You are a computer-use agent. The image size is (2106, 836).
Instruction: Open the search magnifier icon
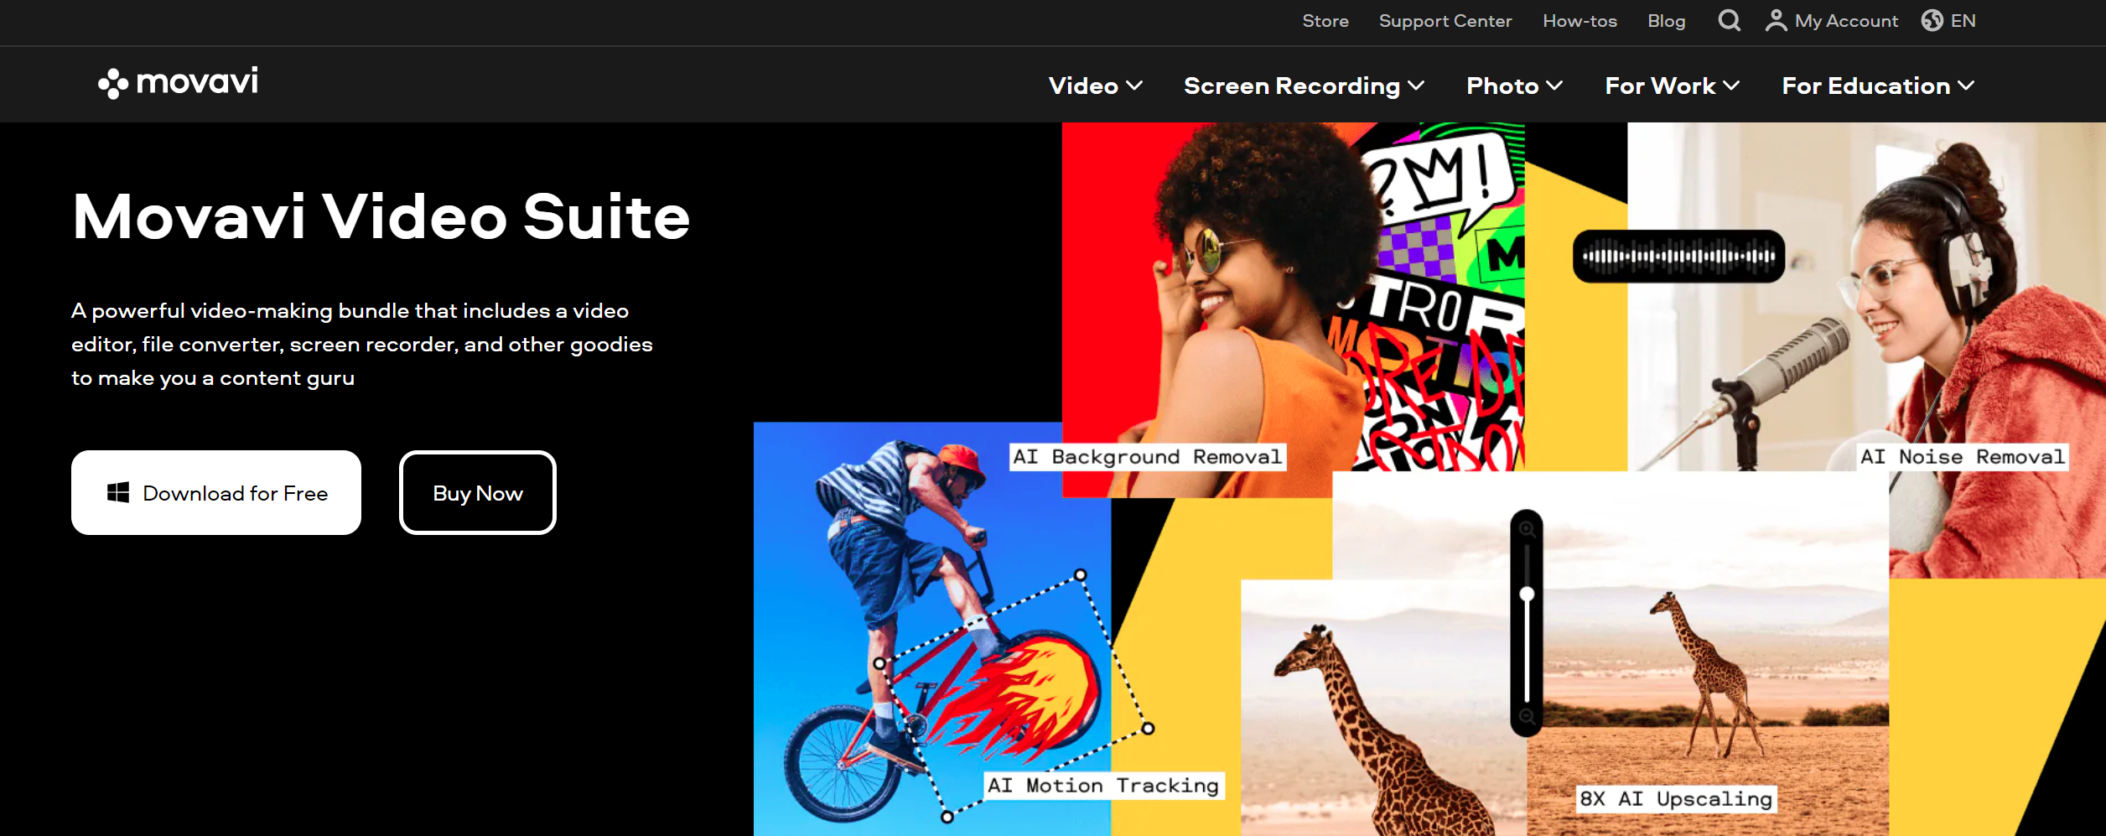[1729, 20]
